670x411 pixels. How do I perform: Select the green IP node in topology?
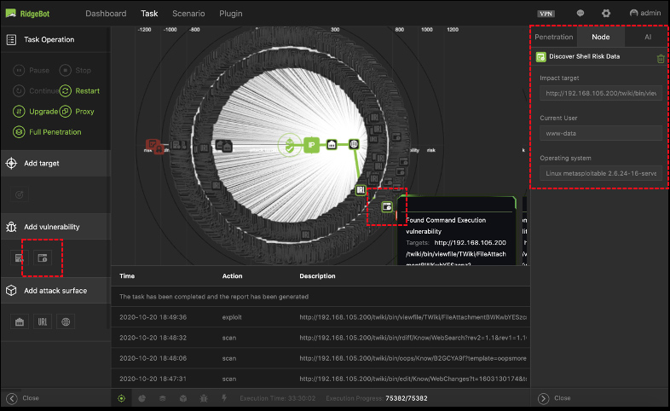tap(311, 144)
